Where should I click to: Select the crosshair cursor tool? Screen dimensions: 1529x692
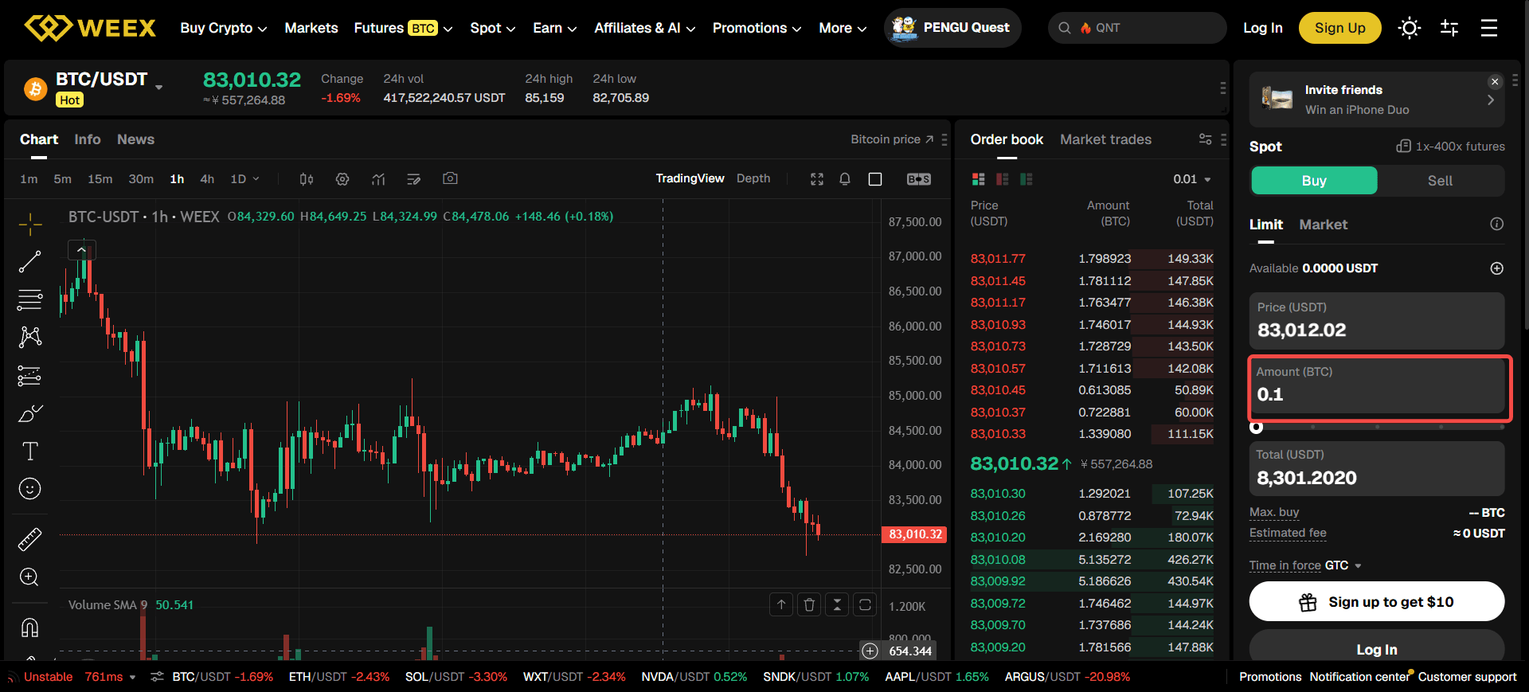click(x=30, y=225)
